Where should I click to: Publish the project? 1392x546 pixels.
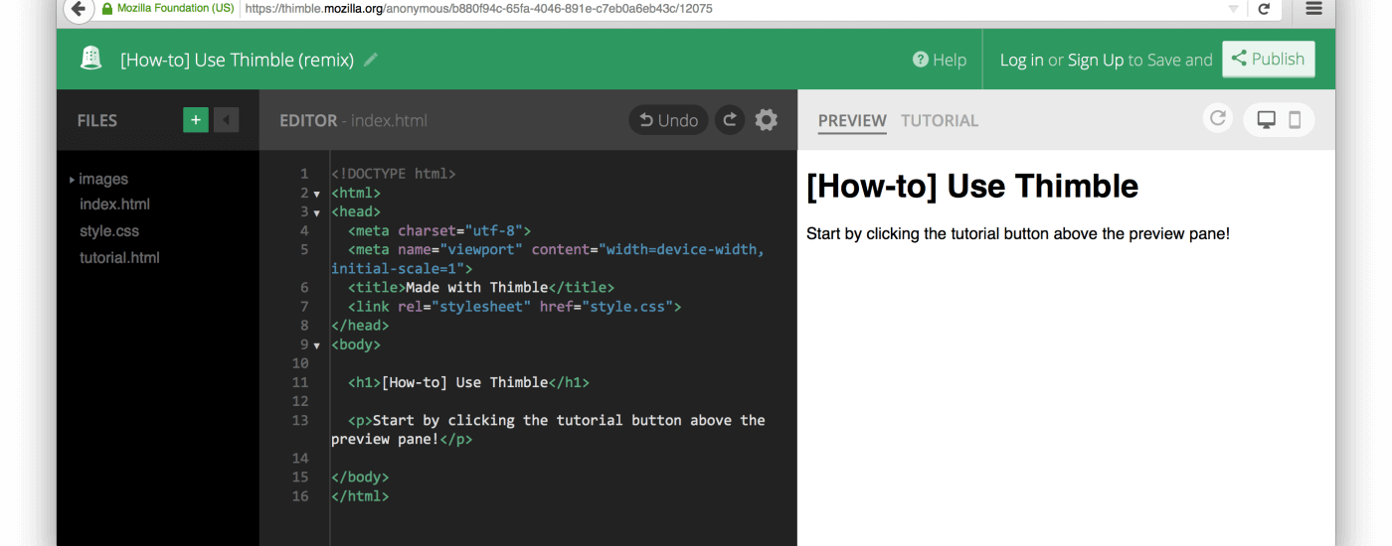tap(1268, 59)
